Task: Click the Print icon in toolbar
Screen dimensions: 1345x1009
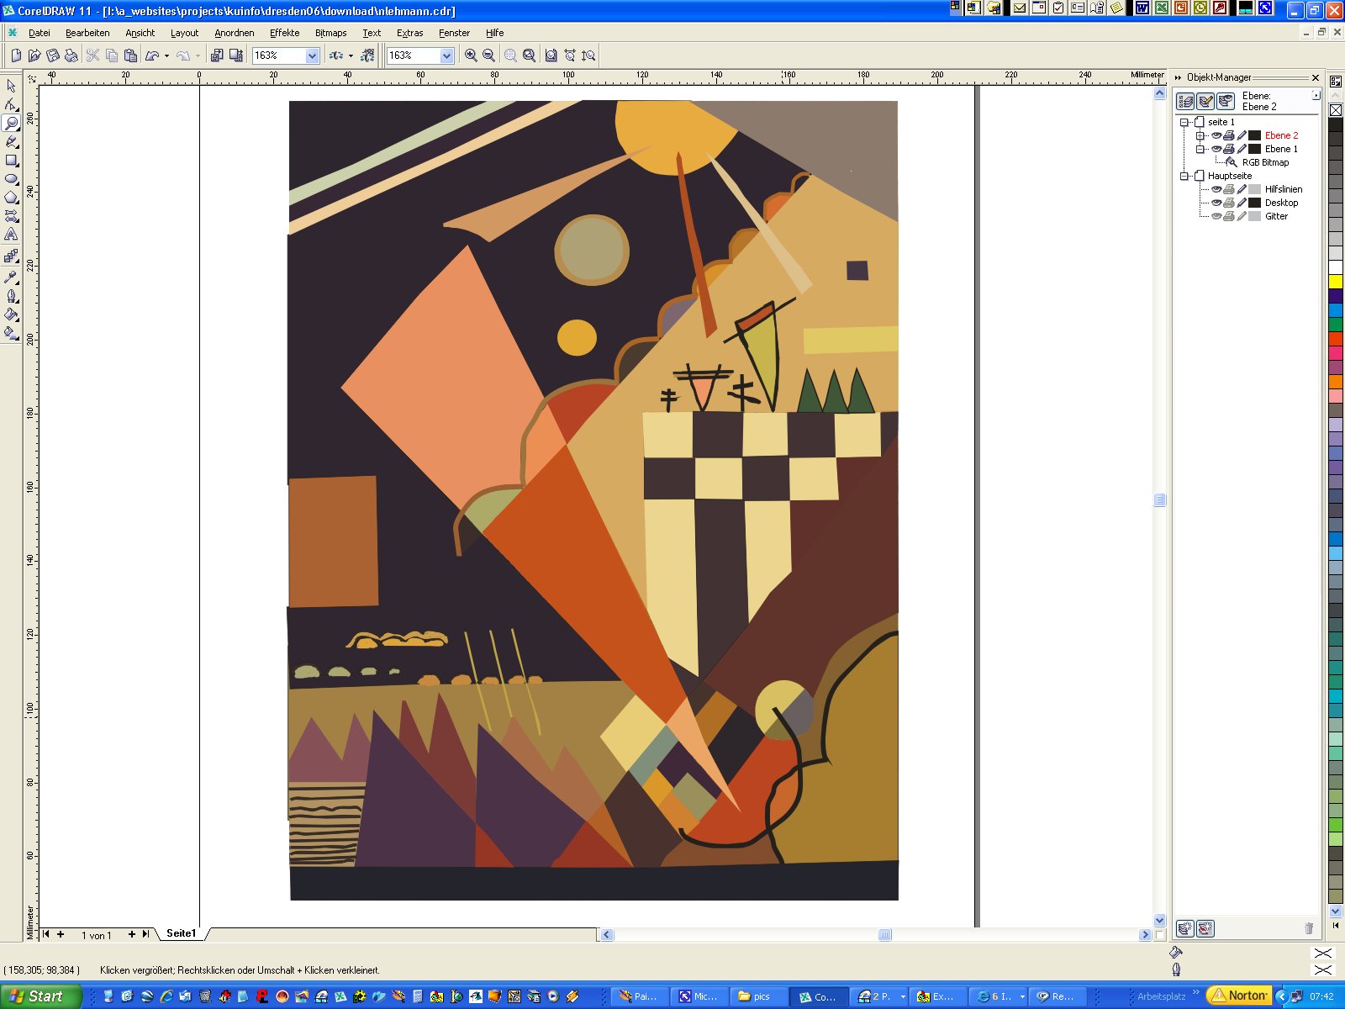Action: point(71,55)
